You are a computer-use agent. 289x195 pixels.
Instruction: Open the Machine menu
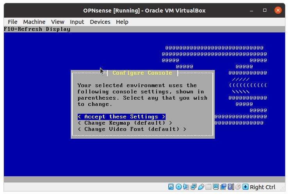coord(34,22)
